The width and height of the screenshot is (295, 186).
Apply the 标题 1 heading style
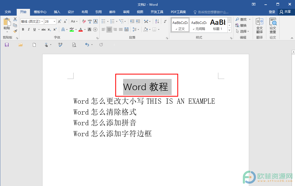point(218,25)
